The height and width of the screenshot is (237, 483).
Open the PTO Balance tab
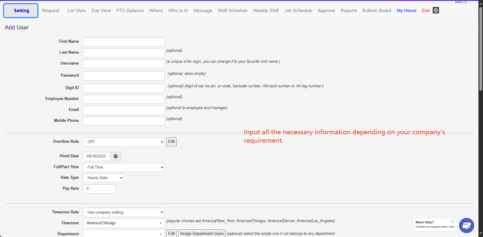tap(130, 11)
